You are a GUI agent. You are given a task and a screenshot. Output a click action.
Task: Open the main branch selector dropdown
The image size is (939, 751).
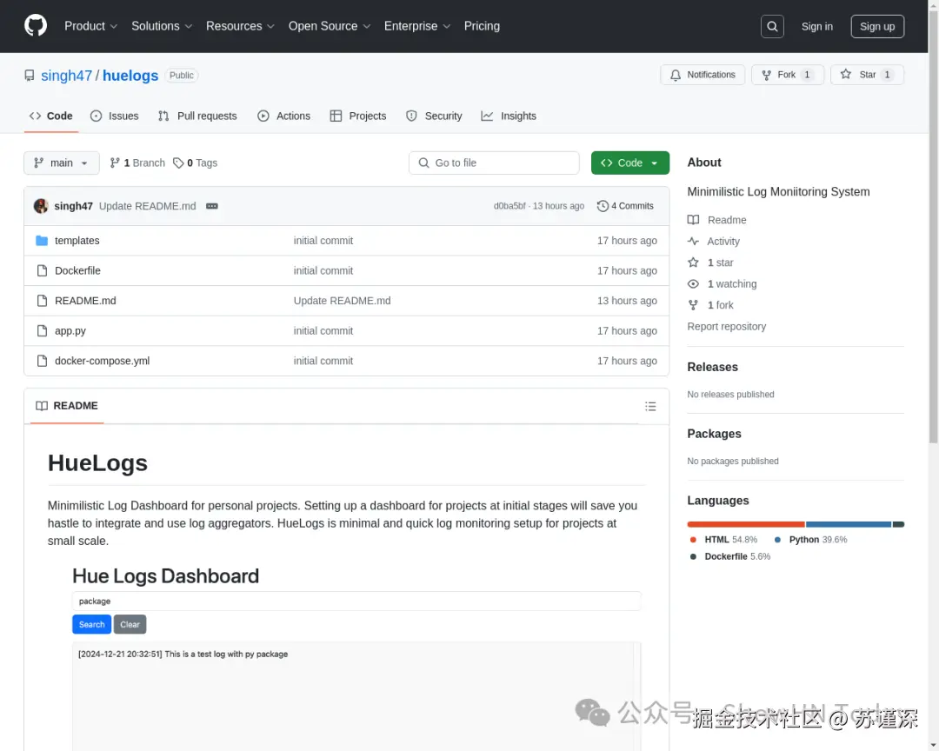(x=62, y=163)
